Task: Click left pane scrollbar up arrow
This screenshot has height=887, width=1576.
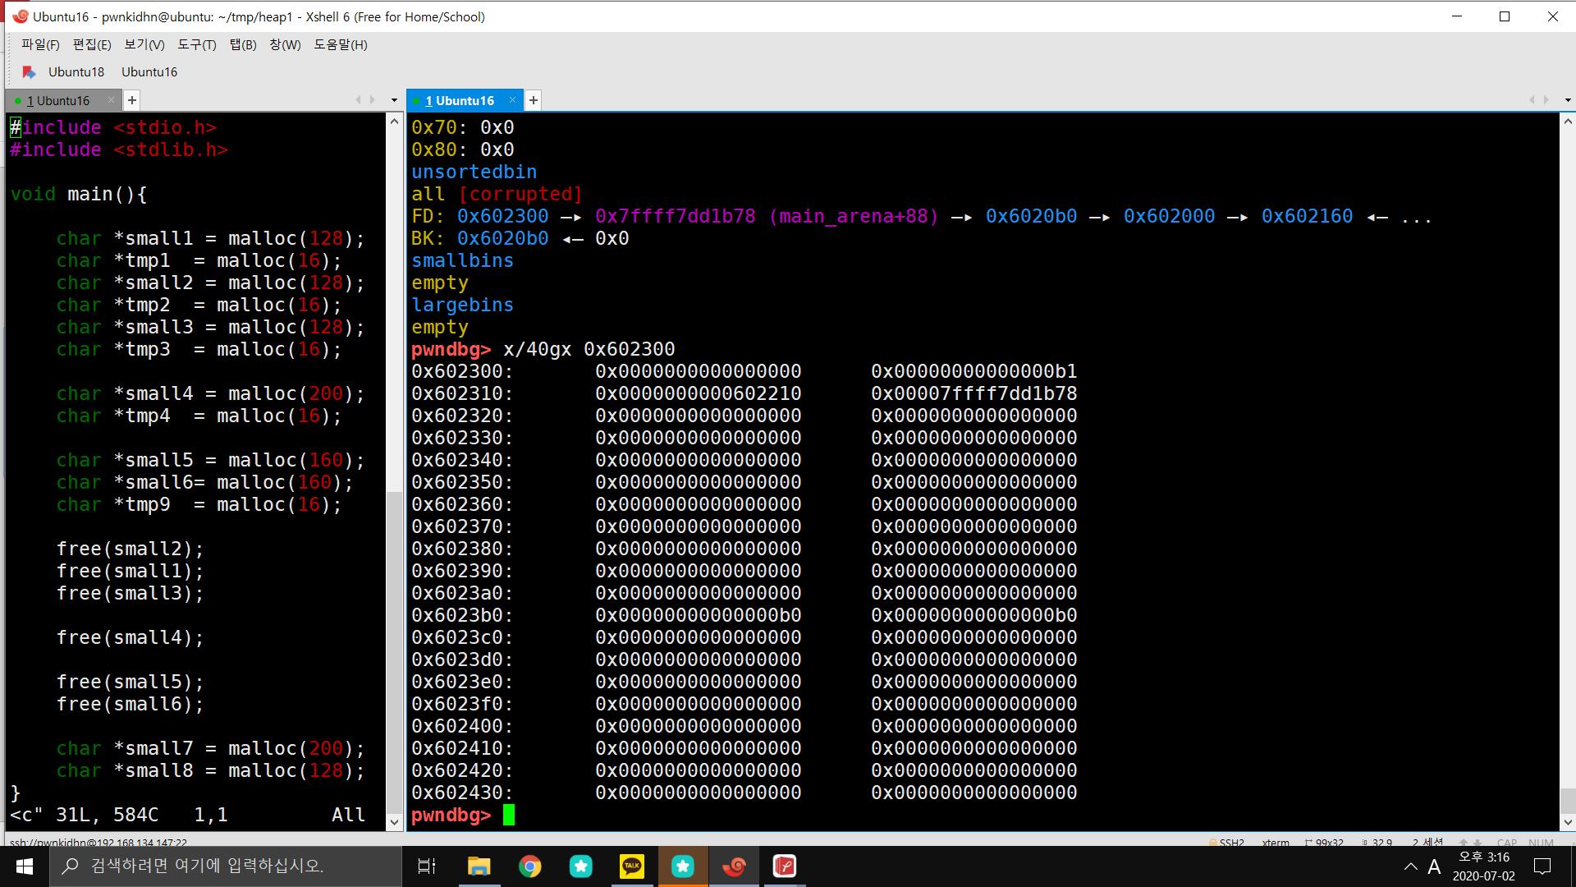Action: click(395, 122)
